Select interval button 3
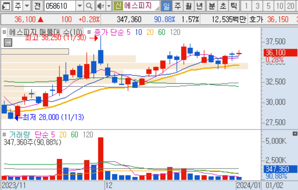The width and height of the screenshot is (298, 190). point(258,6)
